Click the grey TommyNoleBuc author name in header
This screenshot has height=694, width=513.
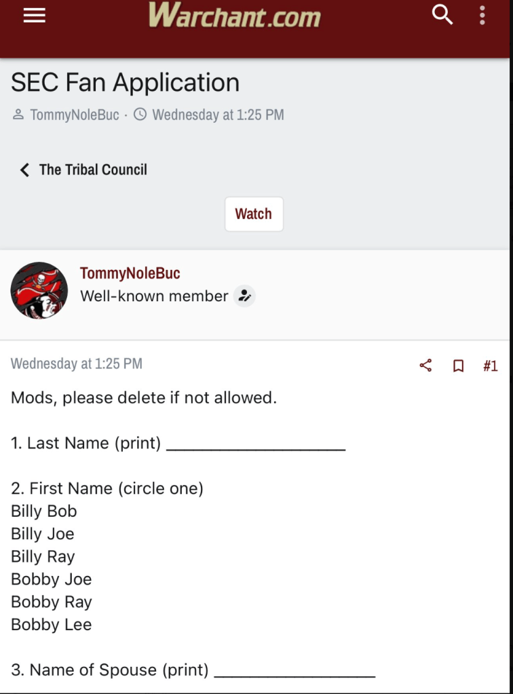(x=75, y=115)
